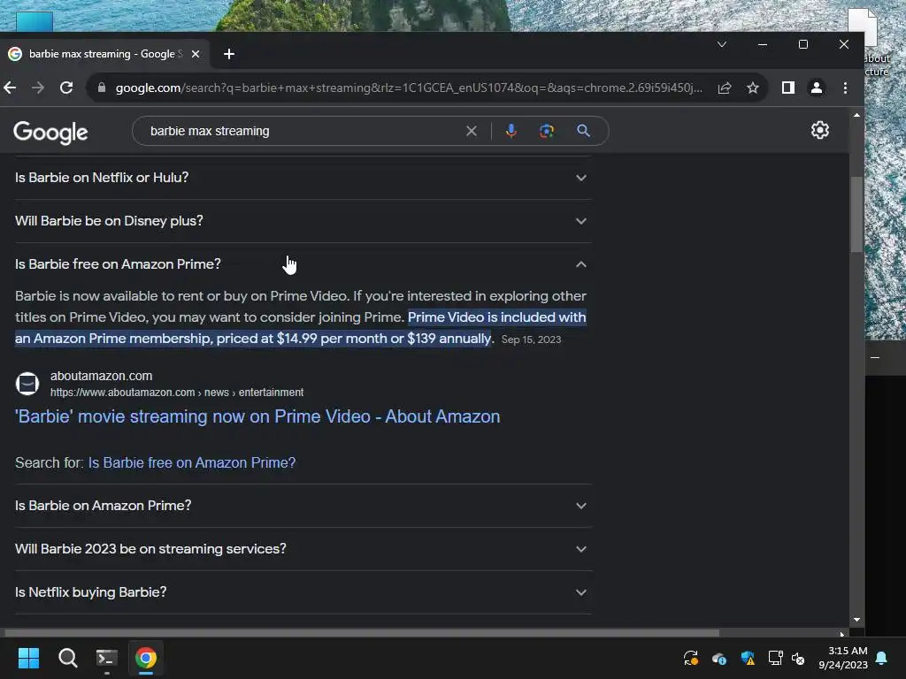This screenshot has width=906, height=679.
Task: Click vertical scrollbar up arrow
Action: [x=856, y=116]
